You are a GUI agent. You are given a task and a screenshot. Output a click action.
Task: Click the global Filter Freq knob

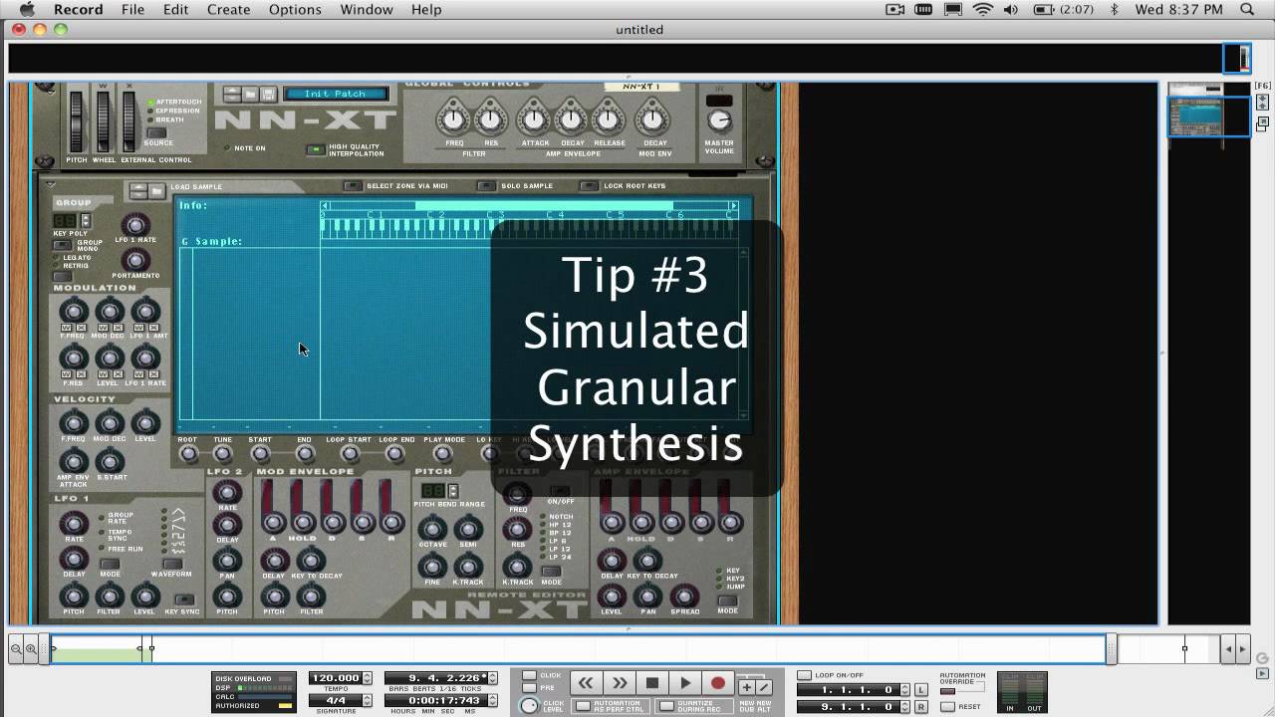(453, 120)
